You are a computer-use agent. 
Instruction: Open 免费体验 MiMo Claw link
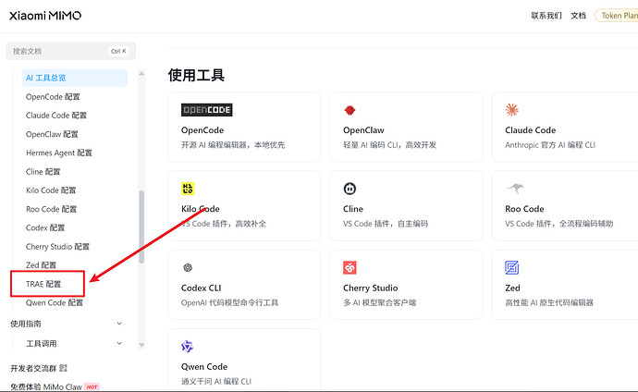pyautogui.click(x=46, y=386)
